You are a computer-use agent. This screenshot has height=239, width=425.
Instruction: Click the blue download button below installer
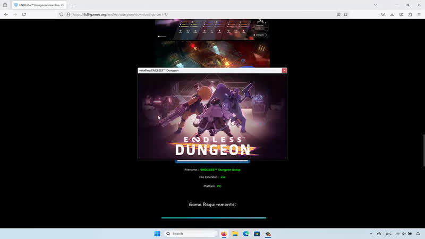[212, 161]
